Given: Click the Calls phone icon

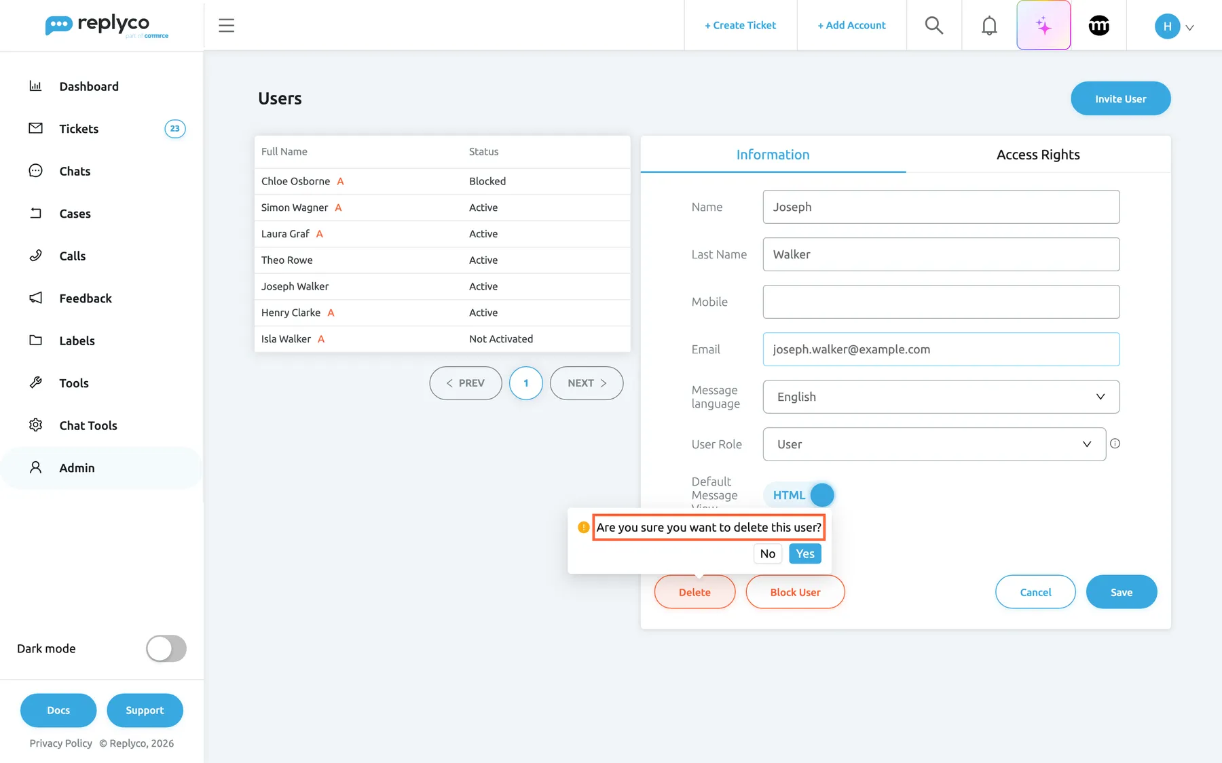Looking at the screenshot, I should (x=36, y=256).
